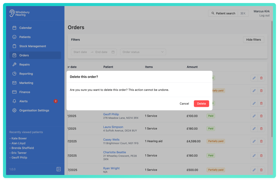Click the £500.00 amount for Ryan Wright
This screenshot has height=181, width=279.
pyautogui.click(x=192, y=170)
